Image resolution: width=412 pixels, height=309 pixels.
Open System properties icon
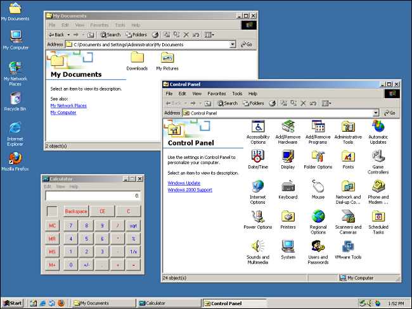[288, 249]
